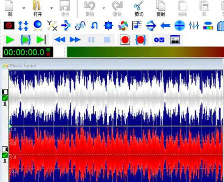Click the colorful pinwheel effect icon
This screenshot has height=182, width=224.
point(123,26)
